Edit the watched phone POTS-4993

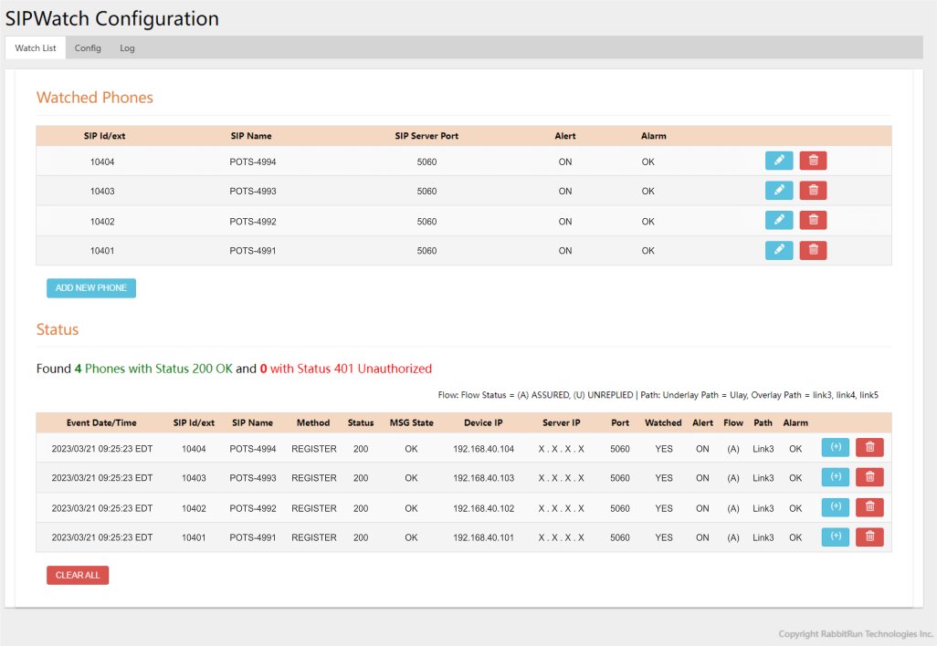(778, 191)
